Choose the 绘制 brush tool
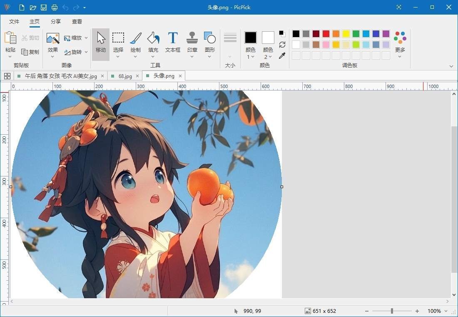This screenshot has width=458, height=317. pos(136,43)
